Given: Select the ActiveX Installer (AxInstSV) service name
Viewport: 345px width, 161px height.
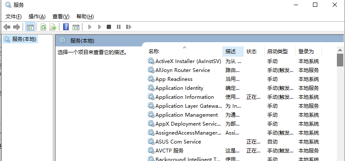Looking at the screenshot, I should [x=188, y=61].
